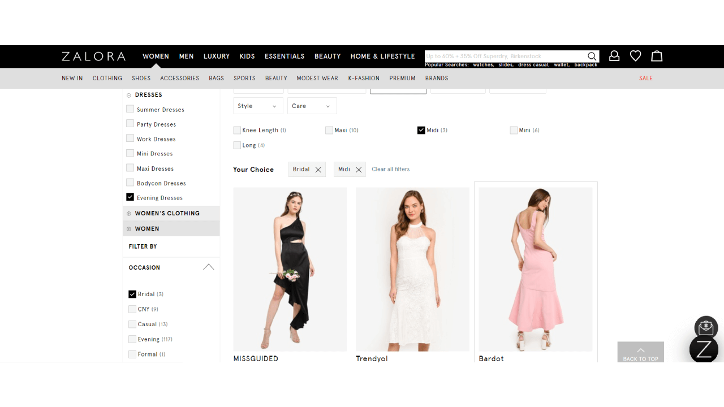This screenshot has width=724, height=407.
Task: Switch to the MEN department tab
Action: (186, 56)
